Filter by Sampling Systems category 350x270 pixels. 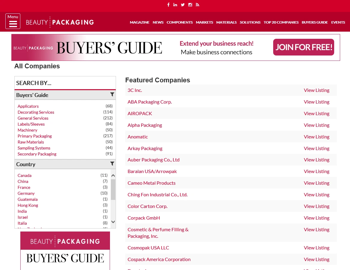34,148
